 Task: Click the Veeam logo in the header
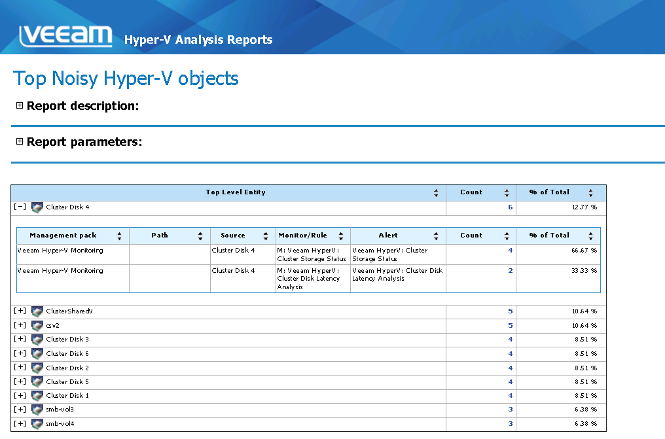coord(65,35)
